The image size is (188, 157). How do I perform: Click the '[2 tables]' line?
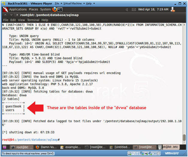11,99
